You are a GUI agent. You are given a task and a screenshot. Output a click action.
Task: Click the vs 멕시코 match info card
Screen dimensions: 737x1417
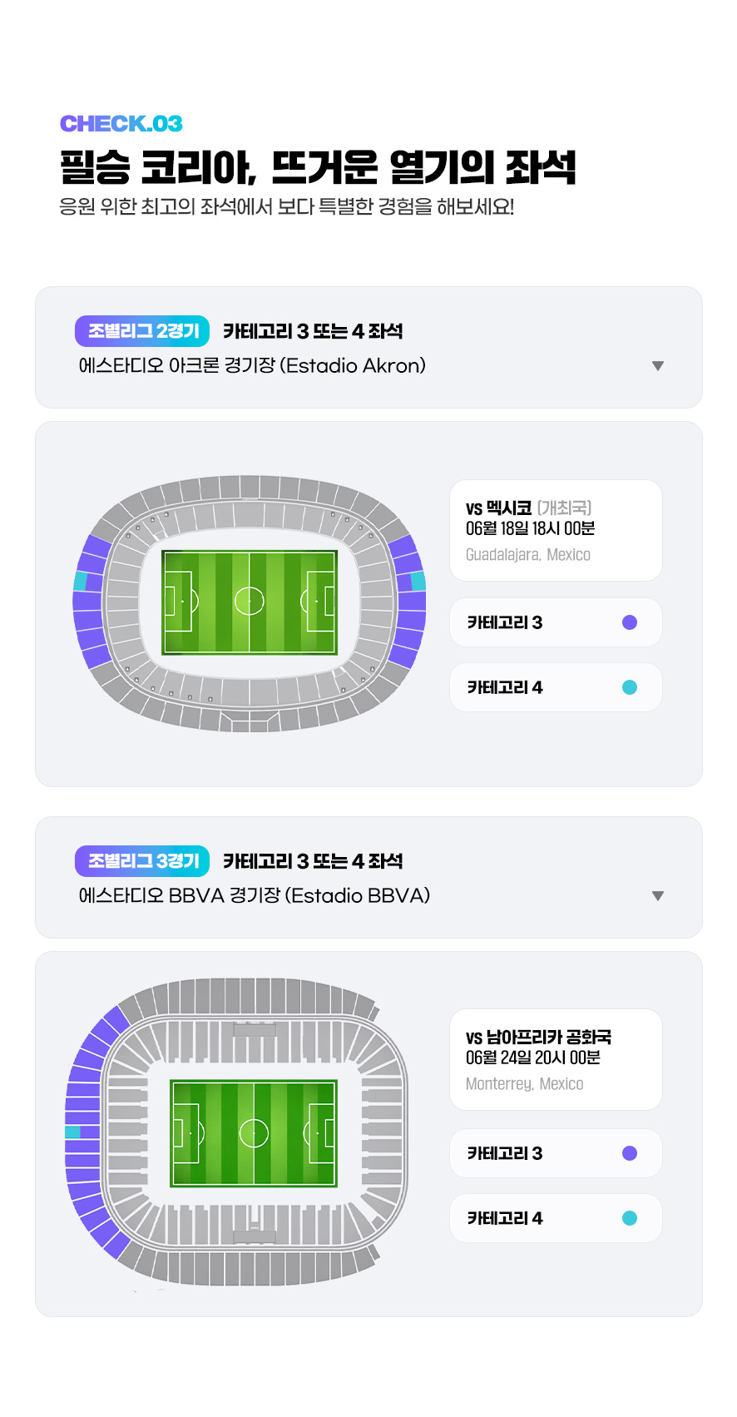555,530
